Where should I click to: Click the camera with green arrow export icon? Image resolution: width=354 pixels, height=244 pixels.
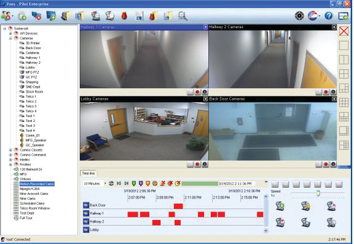point(280,206)
